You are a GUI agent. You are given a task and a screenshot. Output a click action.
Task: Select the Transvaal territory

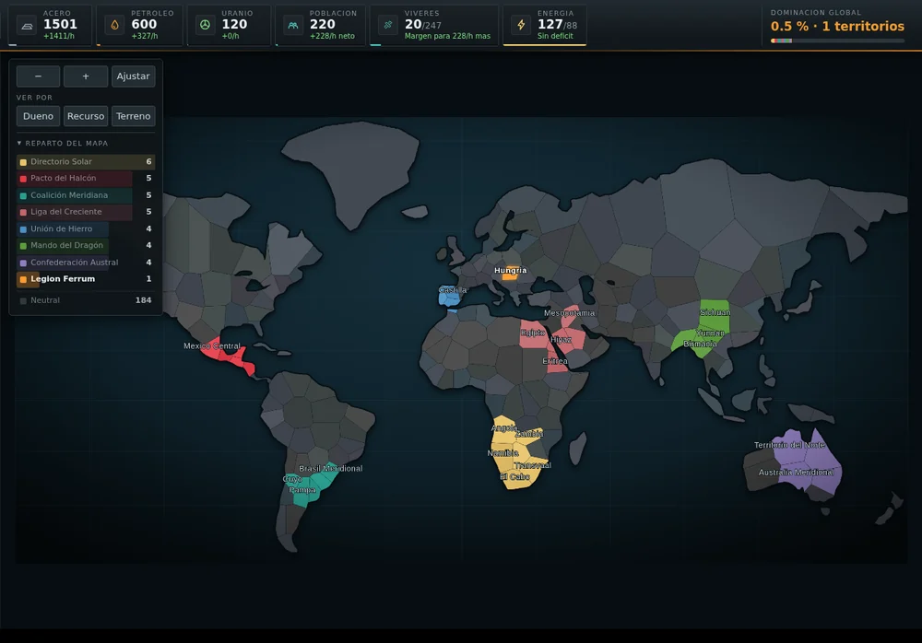pos(533,465)
